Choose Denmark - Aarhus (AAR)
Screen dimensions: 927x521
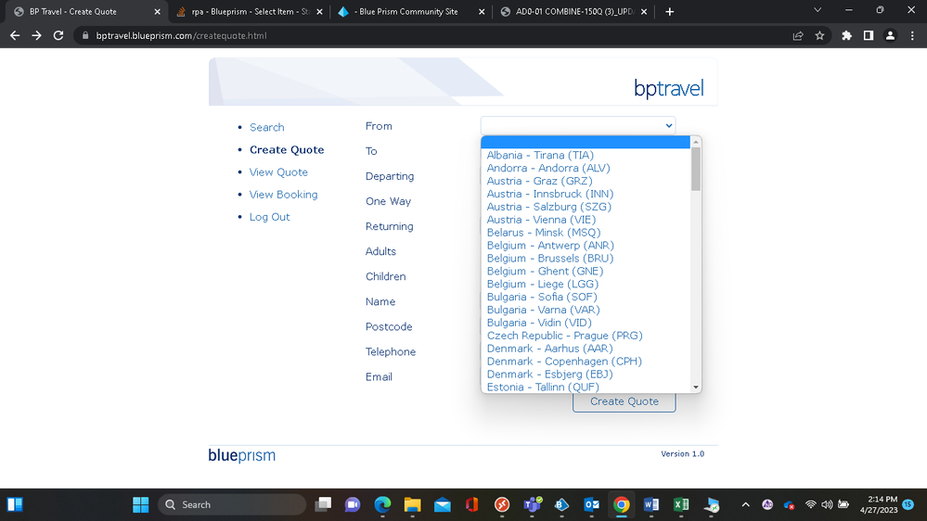pos(586,349)
